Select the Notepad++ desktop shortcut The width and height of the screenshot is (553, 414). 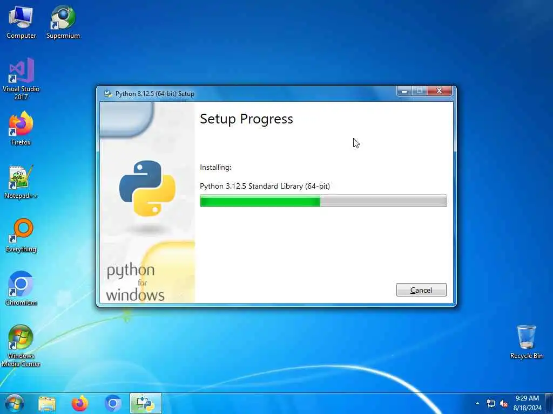pyautogui.click(x=21, y=182)
